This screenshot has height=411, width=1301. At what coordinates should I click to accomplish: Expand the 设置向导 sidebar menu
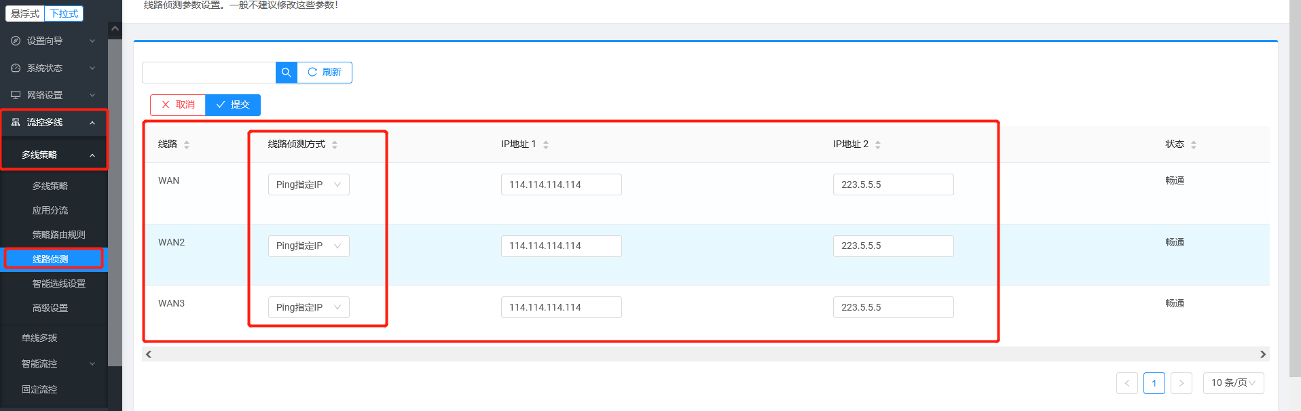tap(53, 41)
